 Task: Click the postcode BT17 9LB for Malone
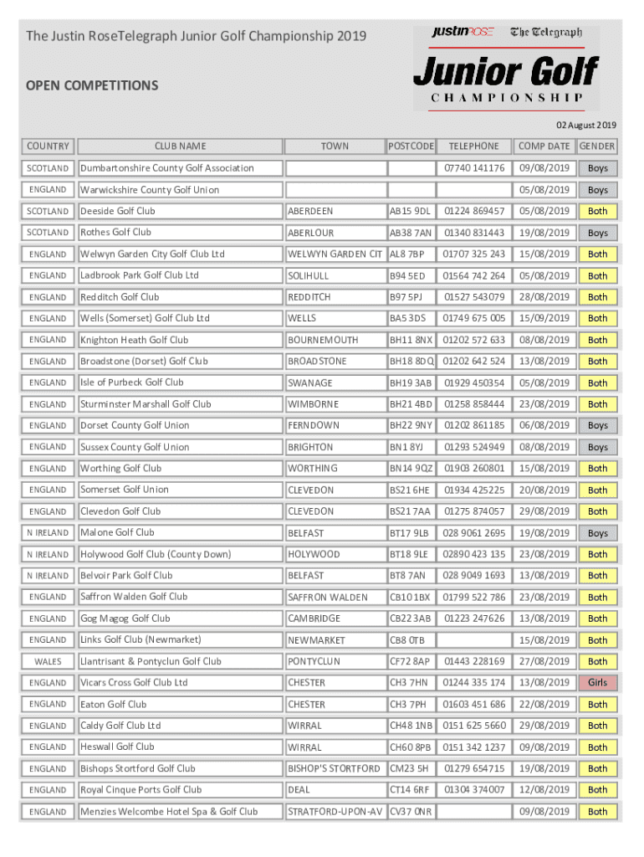click(x=411, y=533)
